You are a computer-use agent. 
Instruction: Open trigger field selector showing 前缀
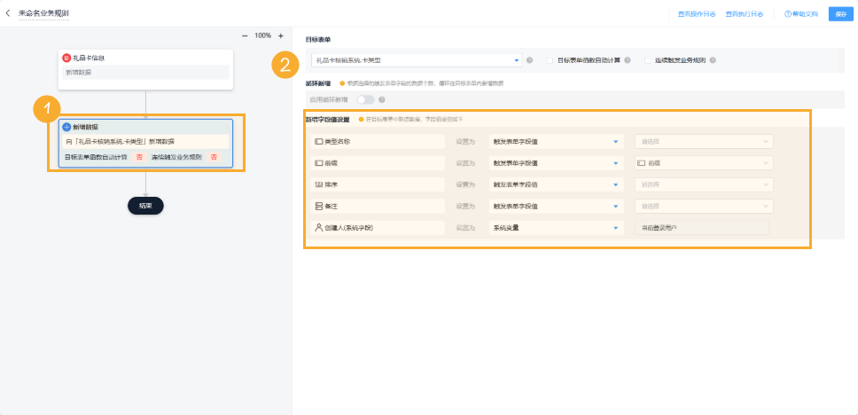(x=704, y=163)
